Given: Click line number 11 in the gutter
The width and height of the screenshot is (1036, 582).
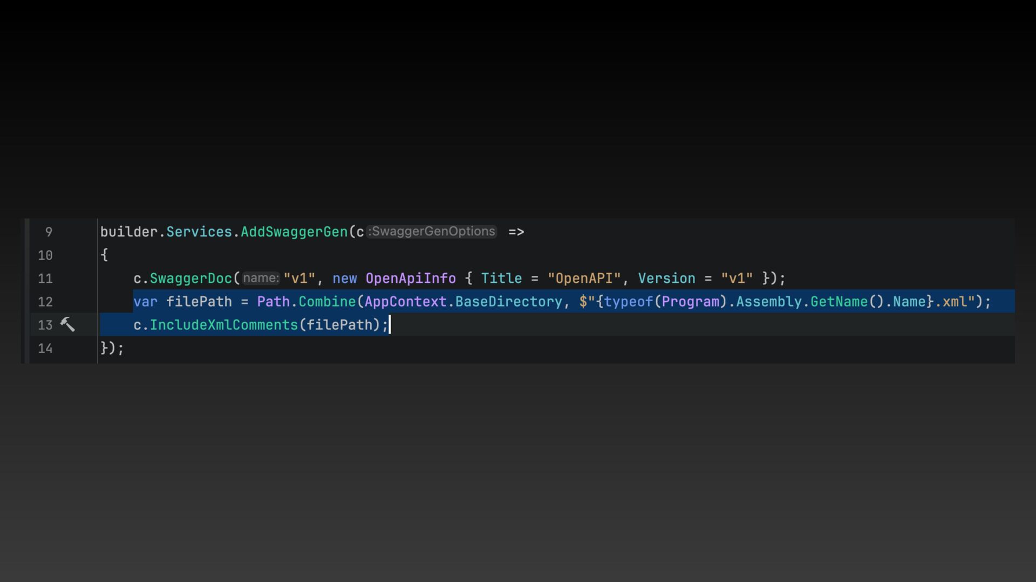Looking at the screenshot, I should (45, 279).
